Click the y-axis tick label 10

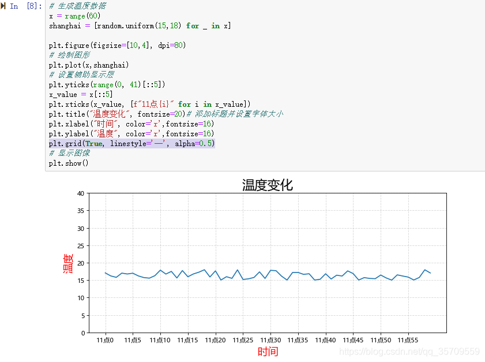click(81, 298)
